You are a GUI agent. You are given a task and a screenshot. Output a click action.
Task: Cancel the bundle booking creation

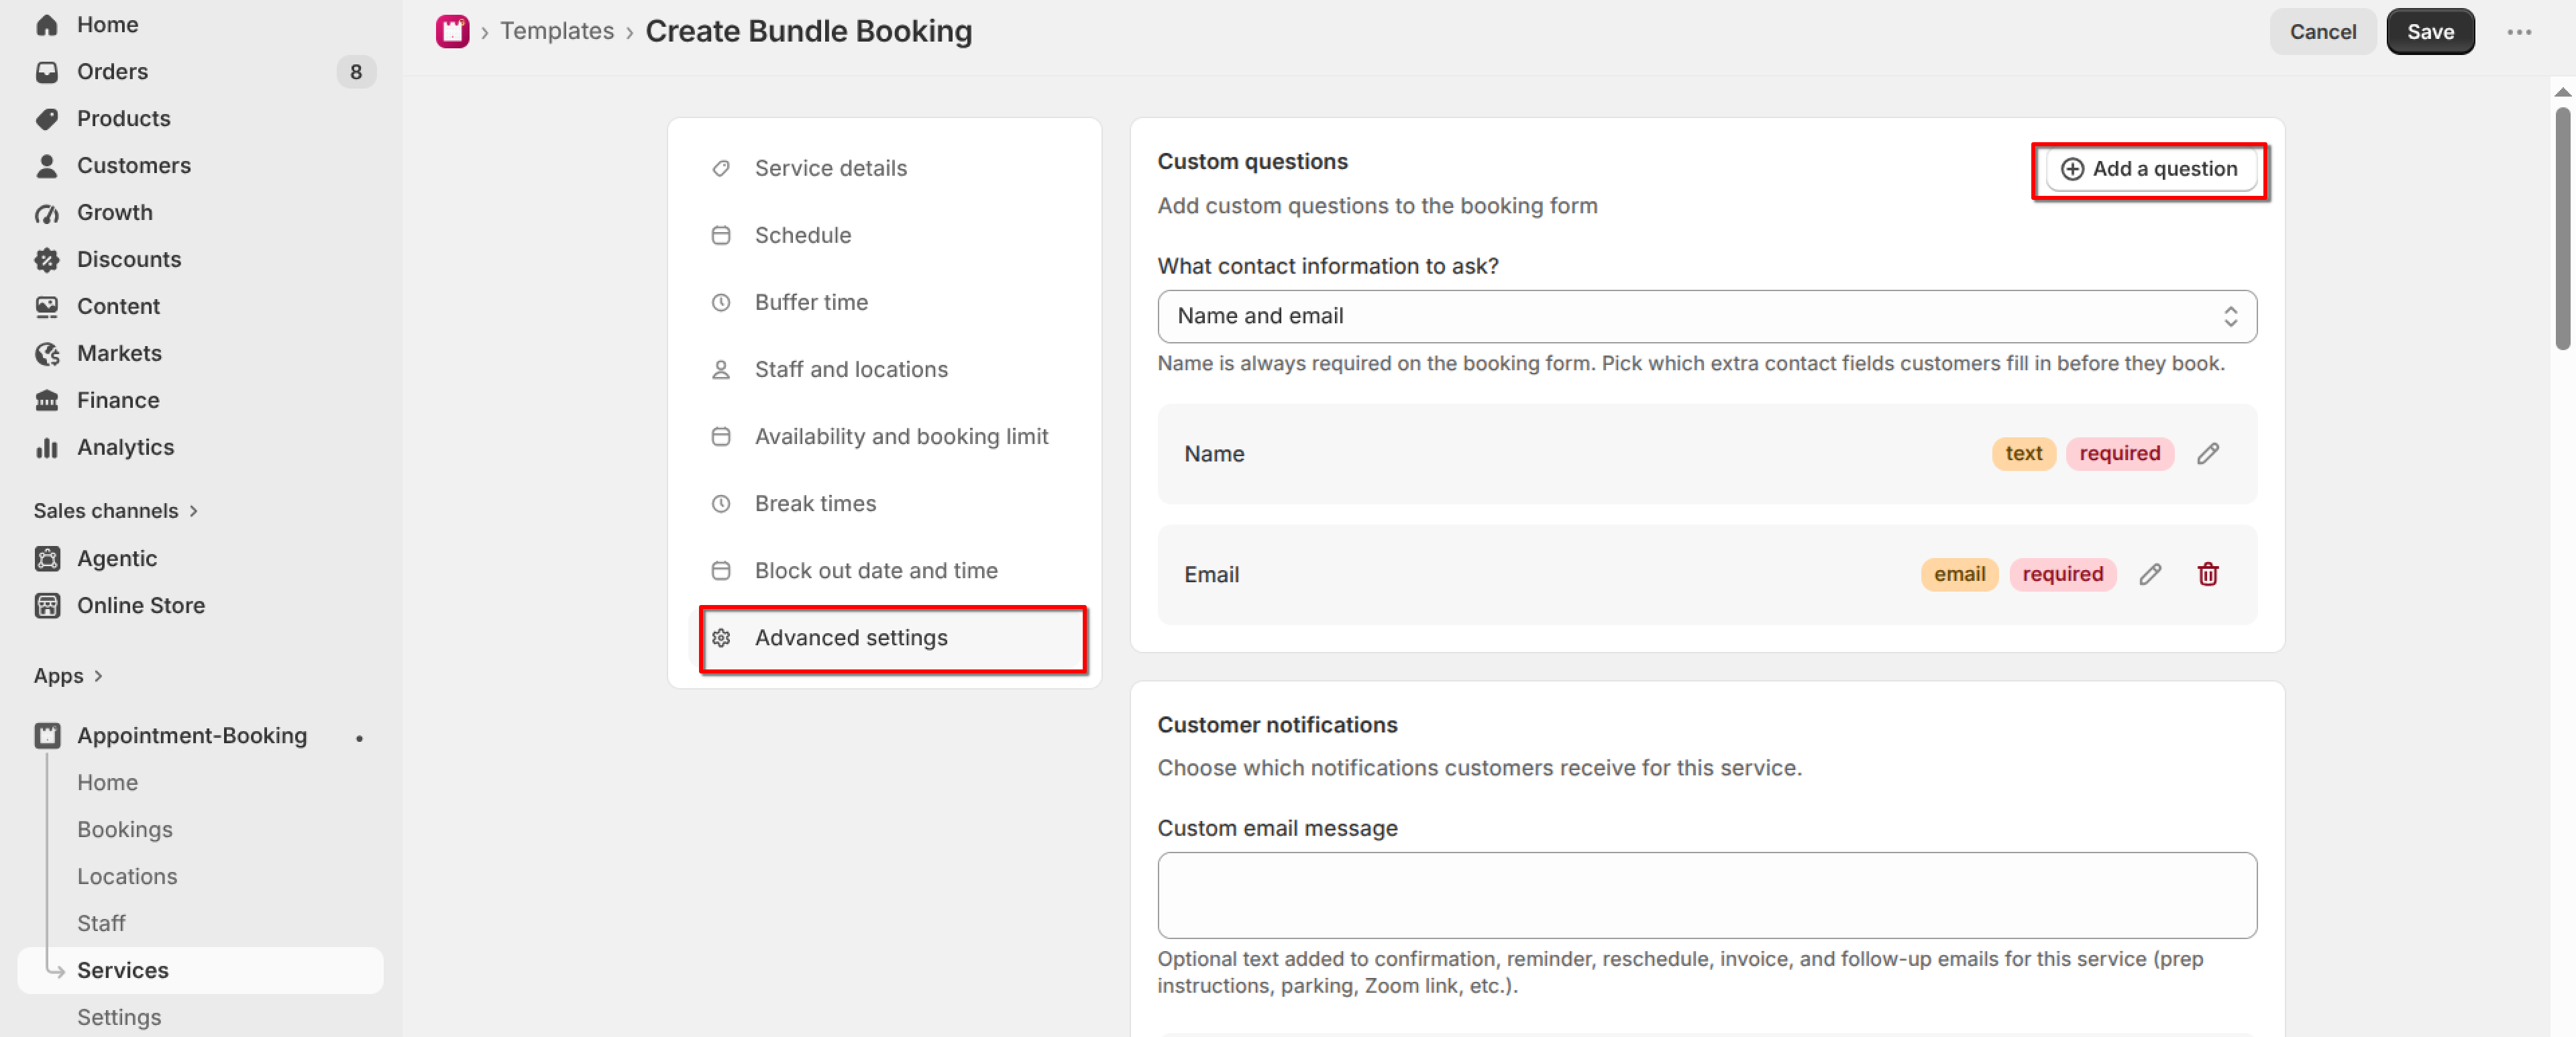(x=2322, y=32)
